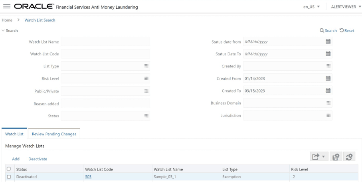Click the List Type column header
Viewport: 362px width, 182px height.
point(255,169)
